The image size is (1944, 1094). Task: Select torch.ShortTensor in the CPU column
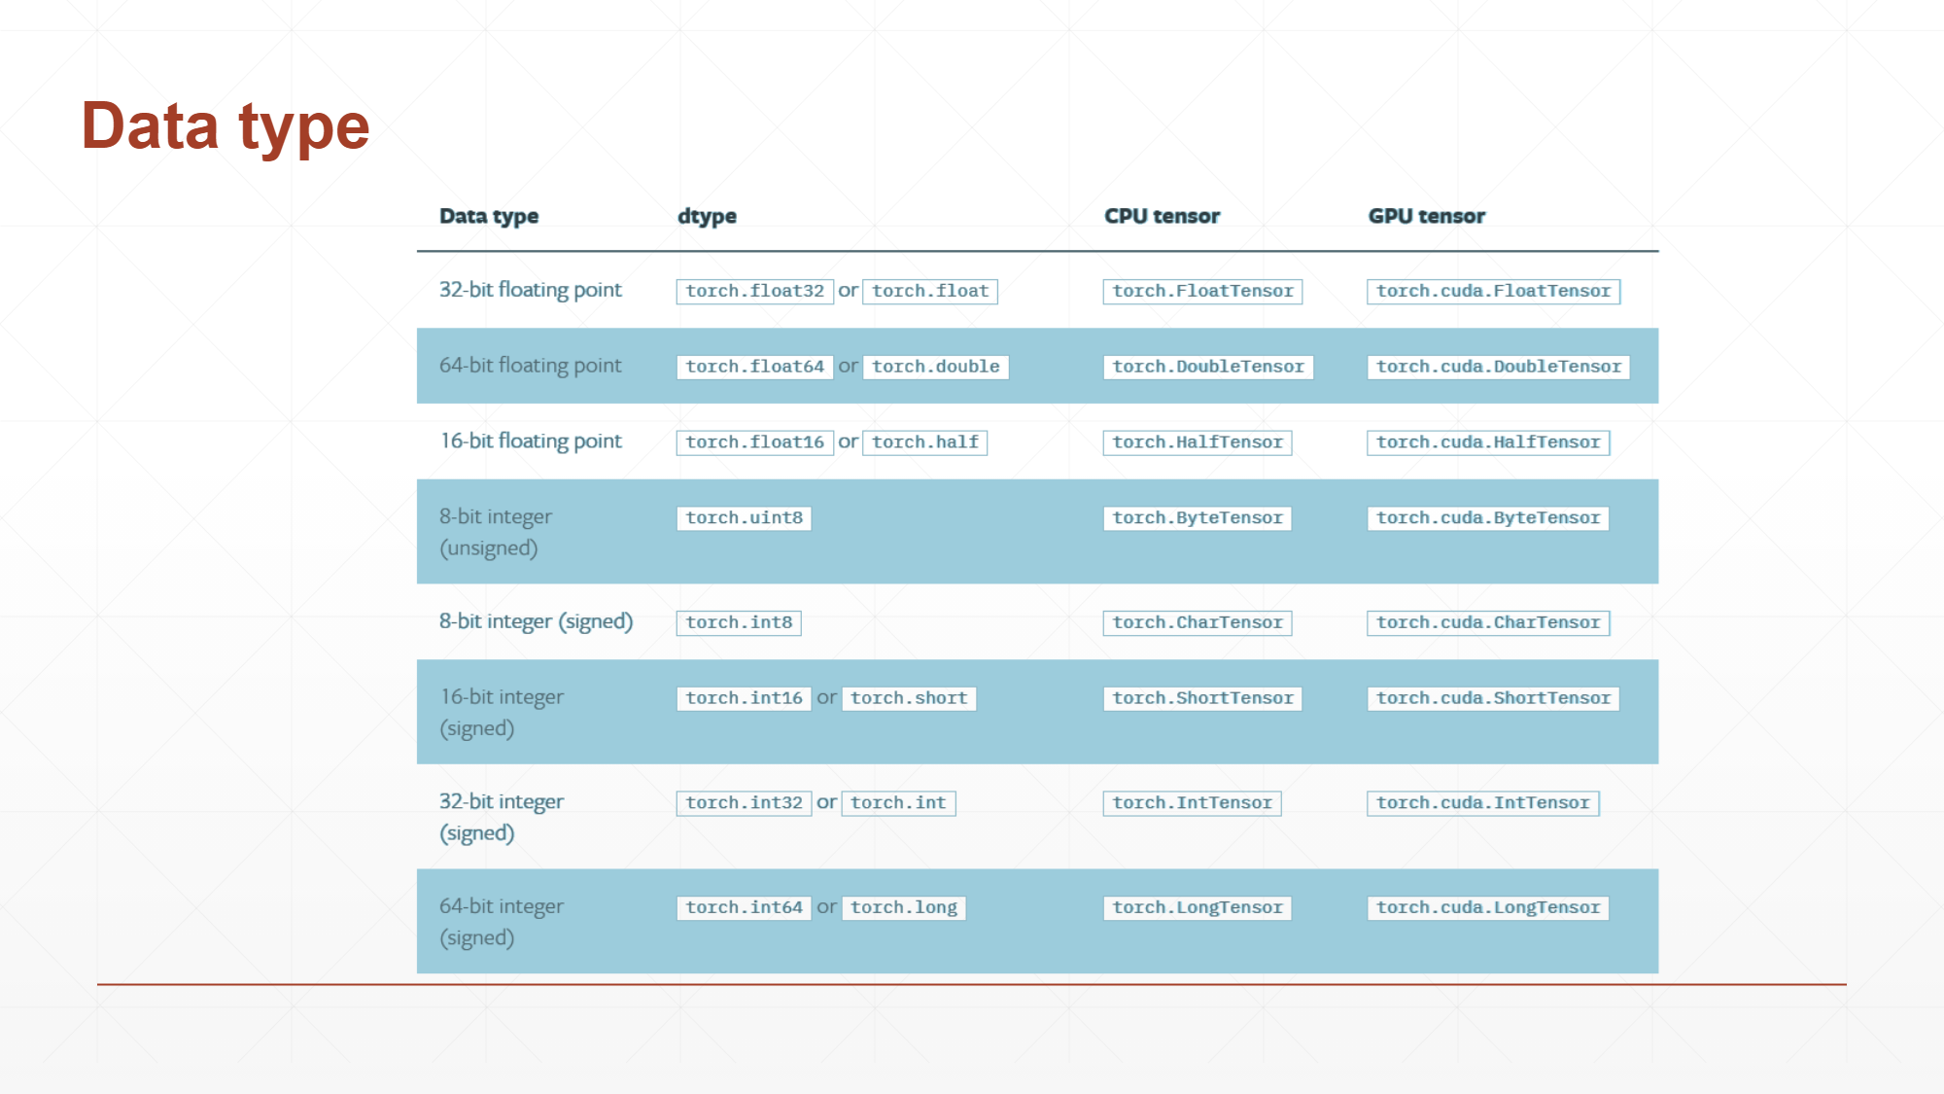coord(1202,698)
